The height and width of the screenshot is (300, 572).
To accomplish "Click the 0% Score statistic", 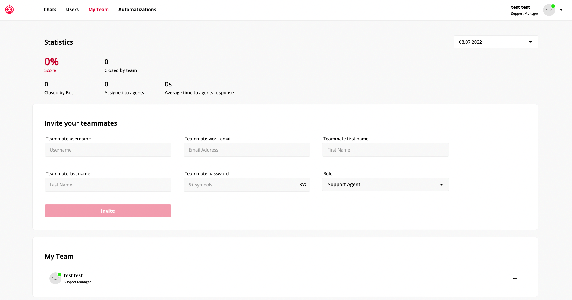I will coord(52,65).
